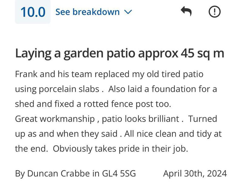Click '45 sq m' in the title
This screenshot has width=242, height=191.
point(202,54)
